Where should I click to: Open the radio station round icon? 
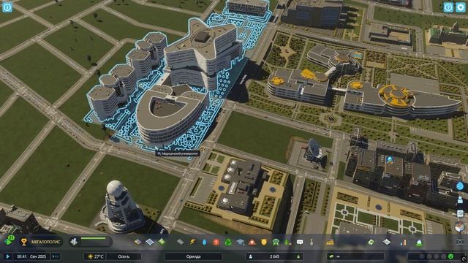(x=460, y=227)
